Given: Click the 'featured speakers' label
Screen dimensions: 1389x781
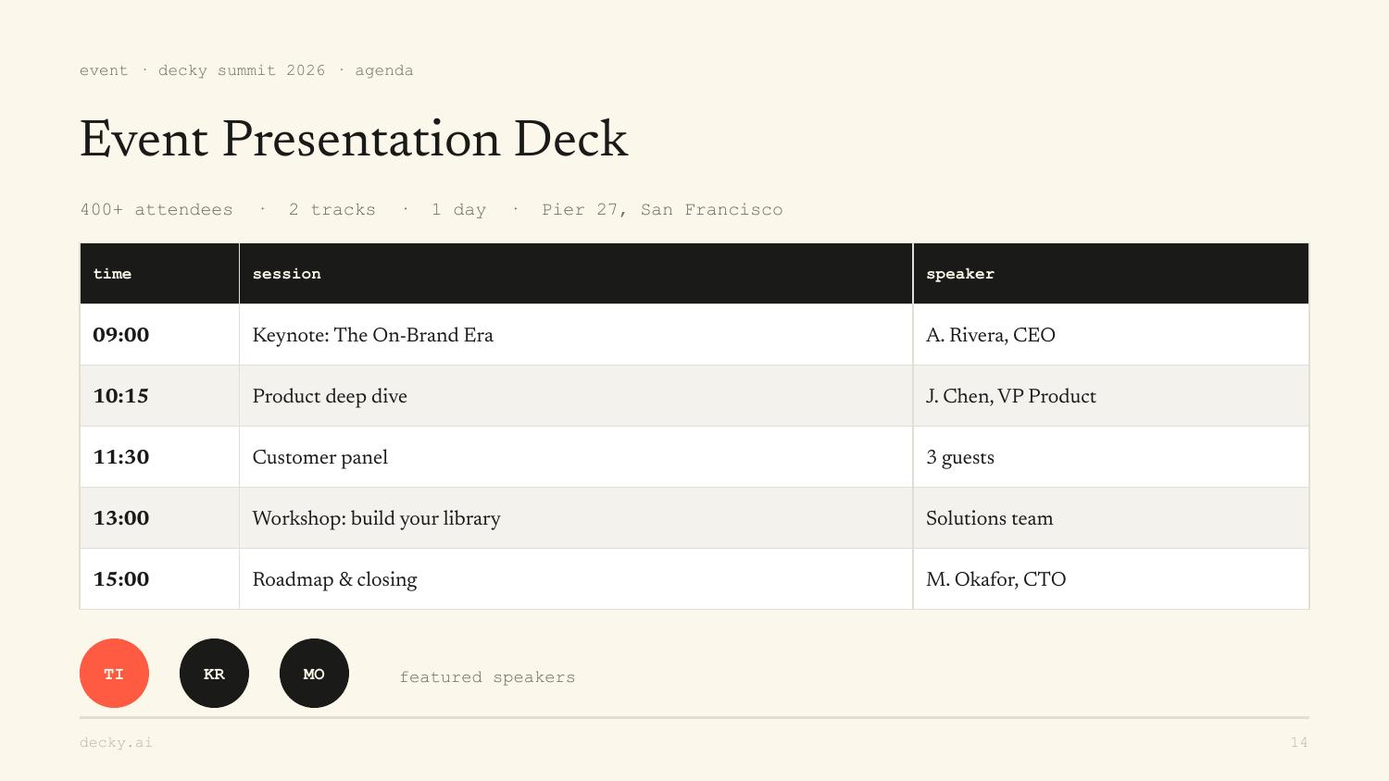Looking at the screenshot, I should (487, 677).
